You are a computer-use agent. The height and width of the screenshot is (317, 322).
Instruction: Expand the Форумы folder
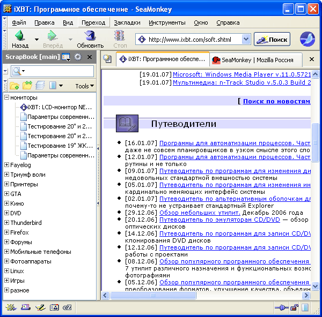point(6,242)
